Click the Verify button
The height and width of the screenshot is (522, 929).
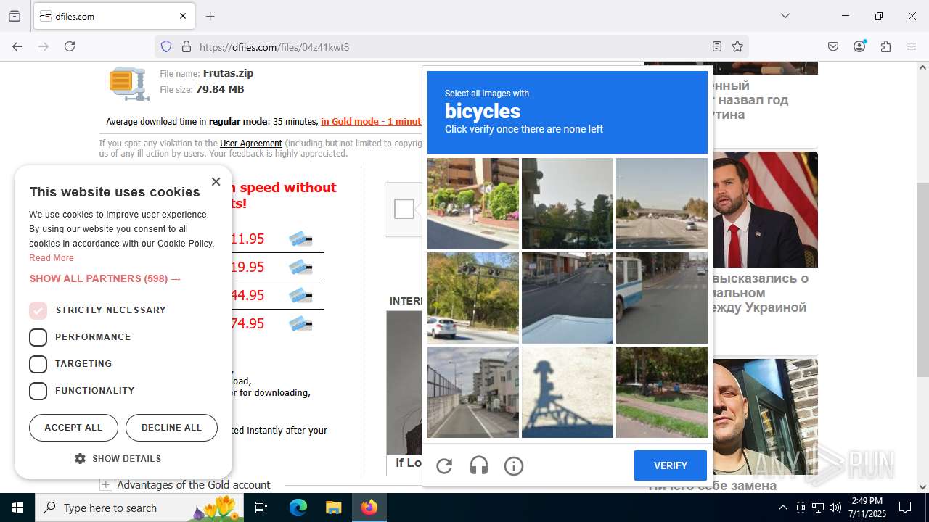(670, 465)
